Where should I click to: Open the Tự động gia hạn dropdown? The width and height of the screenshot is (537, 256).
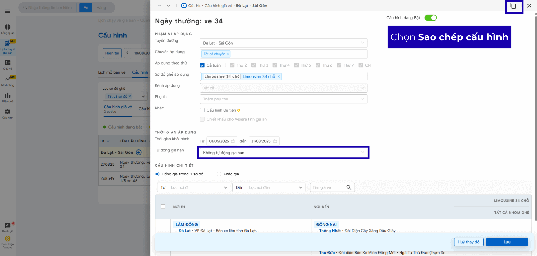tap(283, 153)
